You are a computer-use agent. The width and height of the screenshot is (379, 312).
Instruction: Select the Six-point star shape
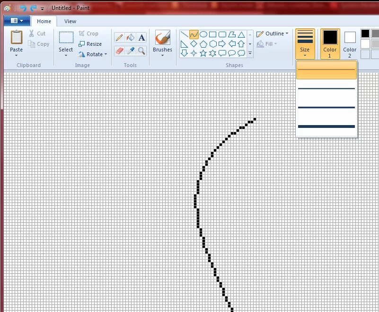pyautogui.click(x=213, y=53)
